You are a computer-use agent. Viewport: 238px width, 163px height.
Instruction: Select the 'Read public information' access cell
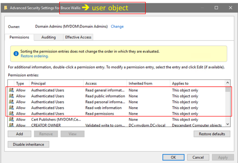(105, 96)
